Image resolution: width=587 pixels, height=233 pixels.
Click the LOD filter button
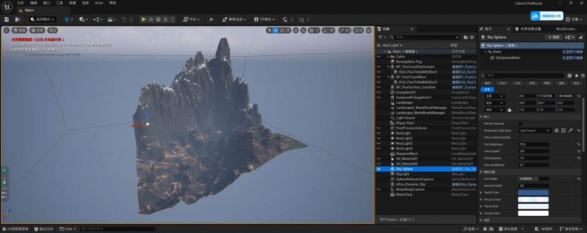pos(518,83)
